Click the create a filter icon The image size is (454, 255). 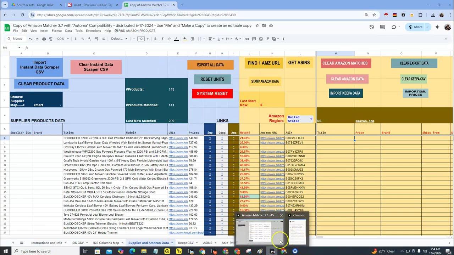tap(267, 39)
